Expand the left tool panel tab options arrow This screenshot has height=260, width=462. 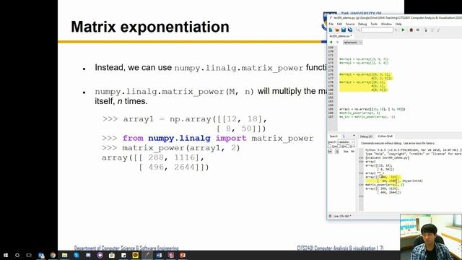354,136
